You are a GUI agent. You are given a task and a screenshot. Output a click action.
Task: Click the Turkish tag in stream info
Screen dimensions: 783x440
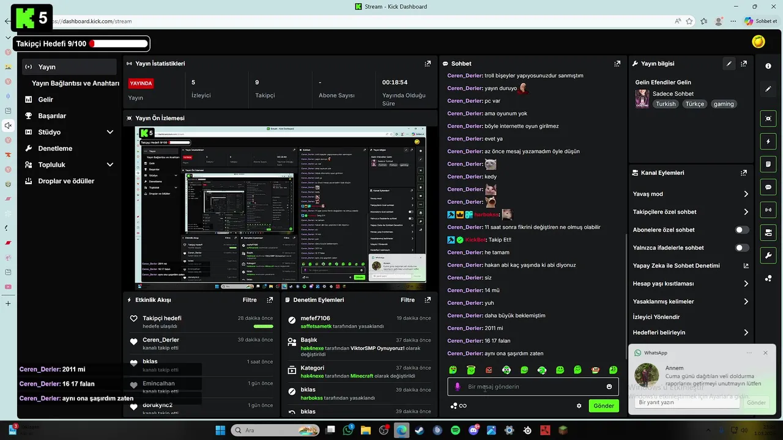tap(666, 104)
